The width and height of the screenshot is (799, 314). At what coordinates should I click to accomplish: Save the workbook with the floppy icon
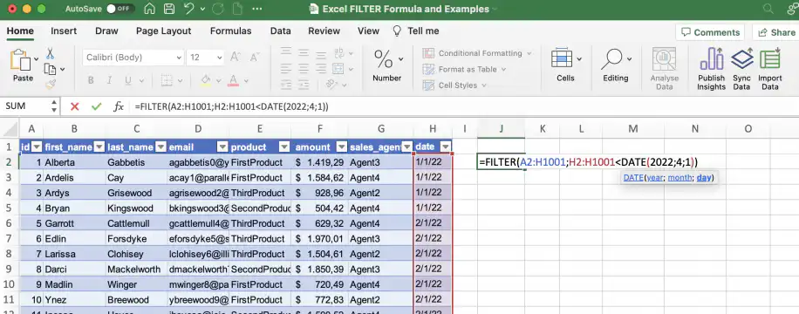point(168,10)
